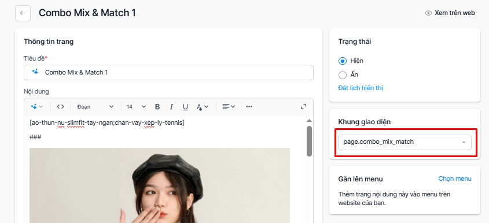
Task: Click the eye icon beside Xem trên web
Action: pyautogui.click(x=428, y=13)
